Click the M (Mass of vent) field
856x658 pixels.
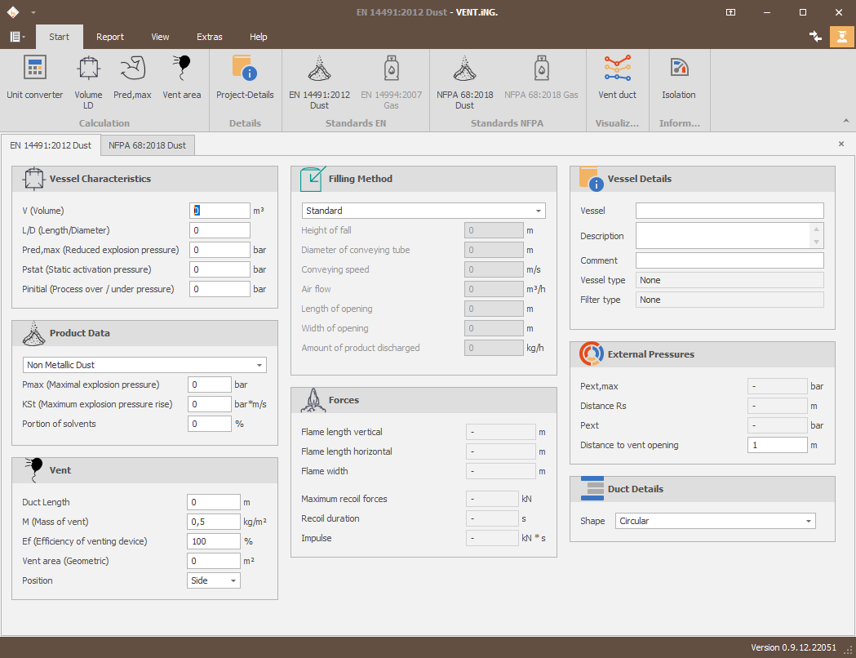pos(214,522)
